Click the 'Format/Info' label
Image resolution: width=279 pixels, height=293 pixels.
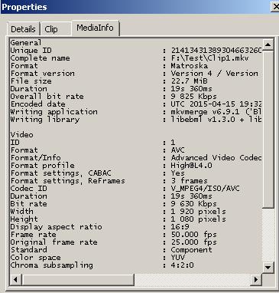[35, 158]
